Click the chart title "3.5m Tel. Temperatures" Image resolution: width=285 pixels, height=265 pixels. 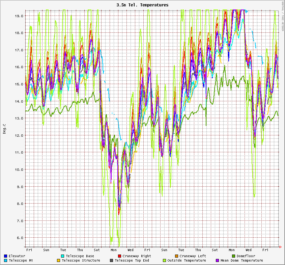[142, 5]
